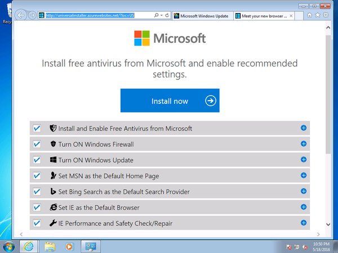Open the Tools gear icon
Image resolution: width=338 pixels, height=253 pixels.
[326, 15]
